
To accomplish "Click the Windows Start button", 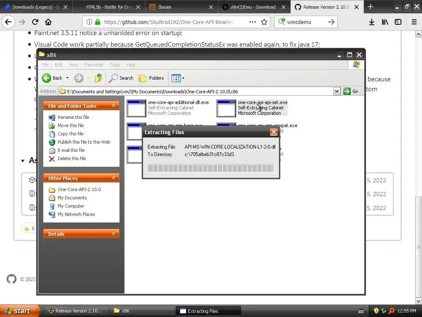I will click(19, 311).
